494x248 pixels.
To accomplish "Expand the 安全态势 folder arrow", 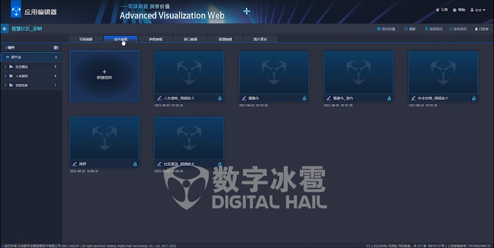I will [5, 85].
